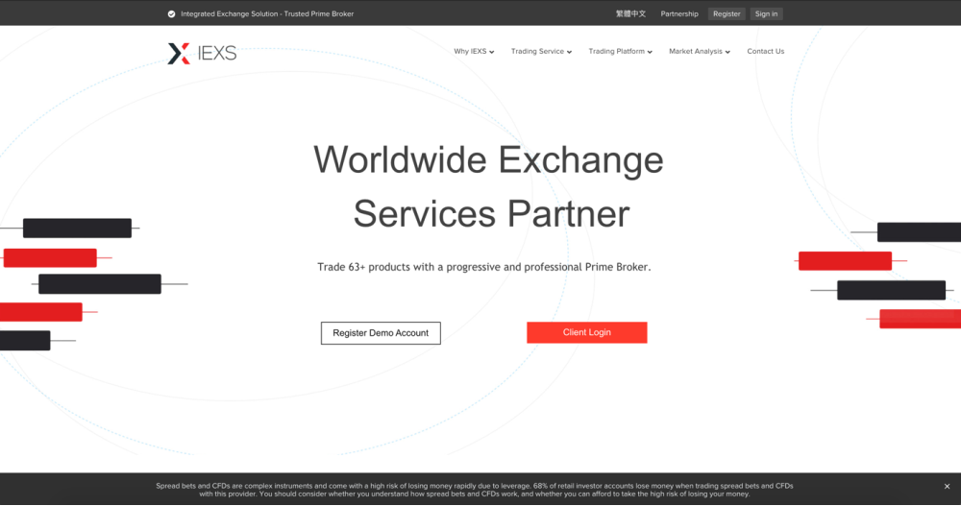Open the Why IEXS menu

click(x=474, y=52)
